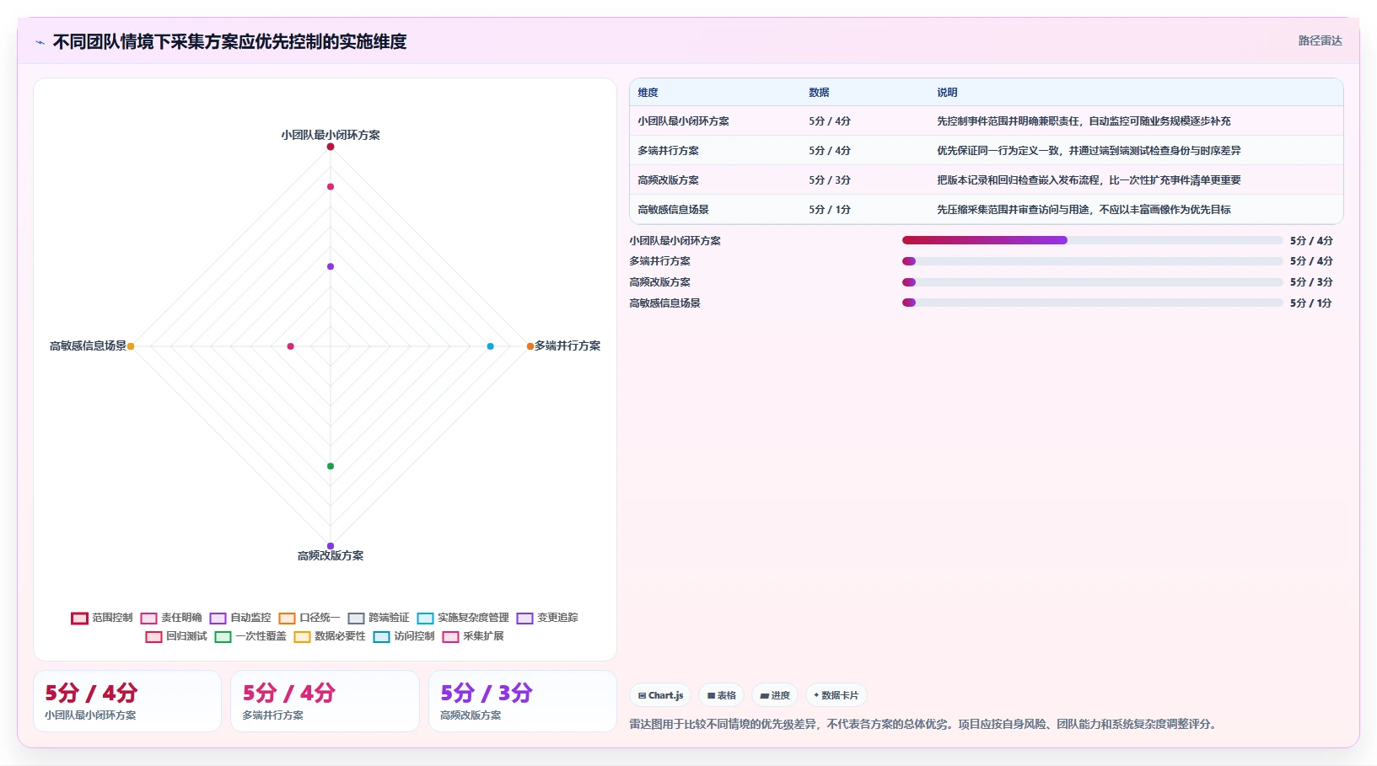The width and height of the screenshot is (1377, 766).
Task: Toggle the 变更追踪 legend item
Action: (547, 618)
